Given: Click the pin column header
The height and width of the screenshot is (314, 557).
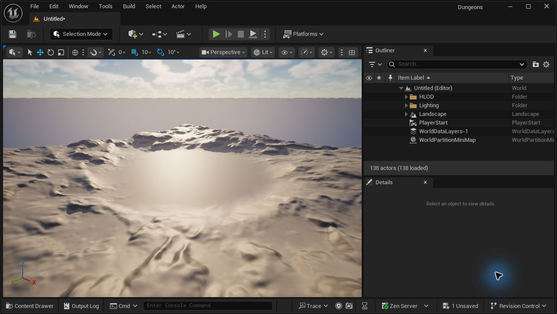Looking at the screenshot, I should 390,78.
